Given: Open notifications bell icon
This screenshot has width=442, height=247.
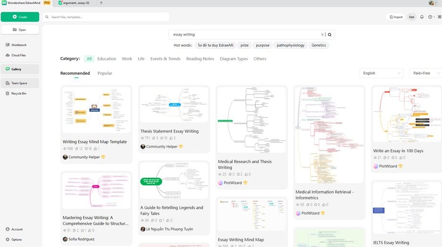Looking at the screenshot, I should [422, 17].
